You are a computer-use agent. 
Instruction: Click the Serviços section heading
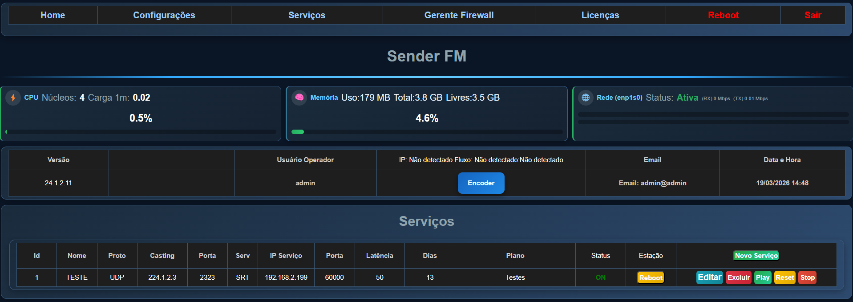[427, 221]
